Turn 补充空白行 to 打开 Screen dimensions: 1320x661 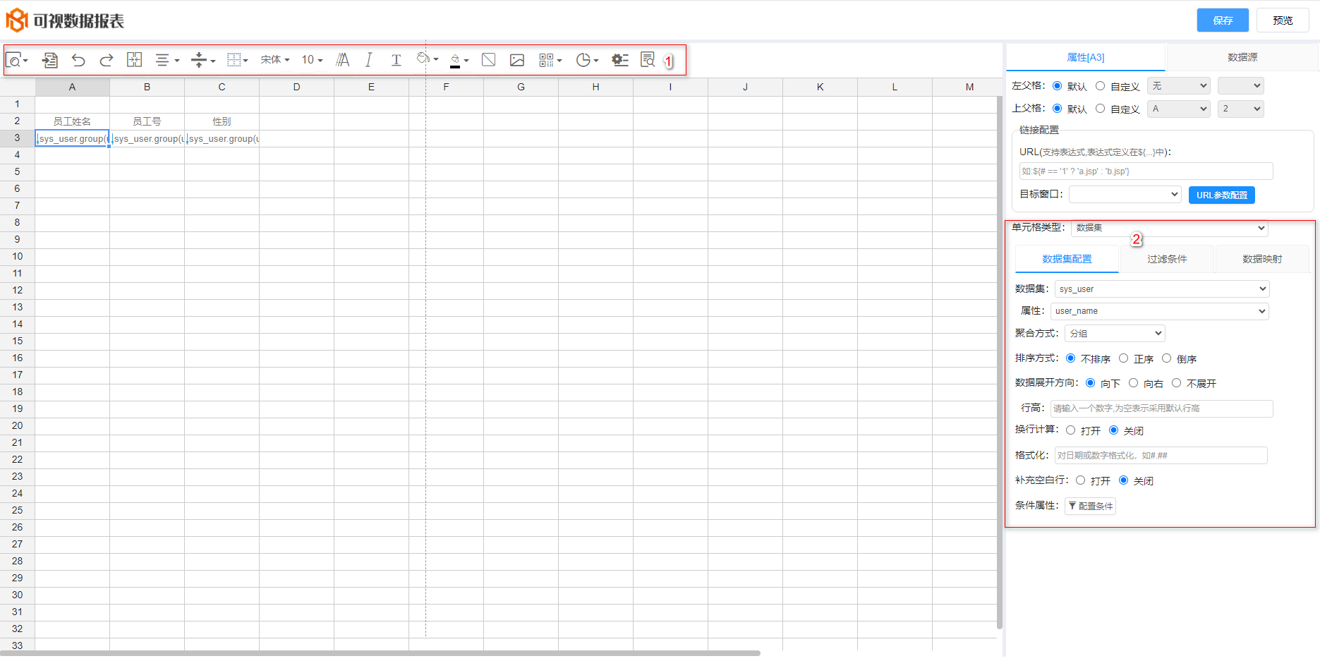pos(1080,480)
